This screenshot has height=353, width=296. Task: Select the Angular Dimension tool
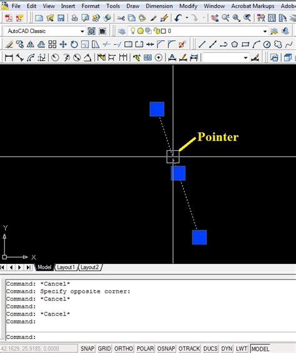click(87, 57)
